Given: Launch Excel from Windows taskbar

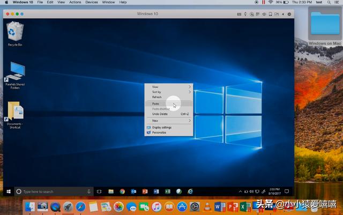Looking at the screenshot, I should (168, 191).
